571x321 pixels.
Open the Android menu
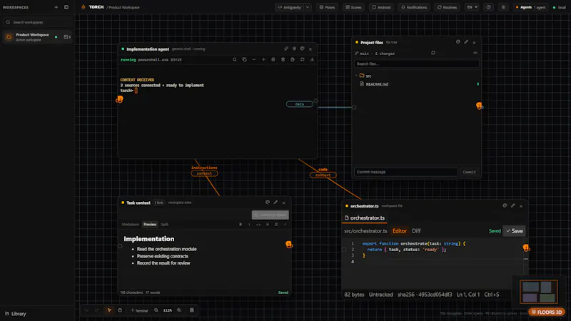(381, 7)
